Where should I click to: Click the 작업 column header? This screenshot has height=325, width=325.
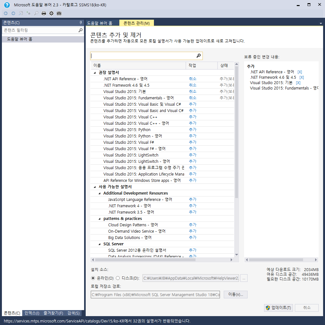point(202,65)
